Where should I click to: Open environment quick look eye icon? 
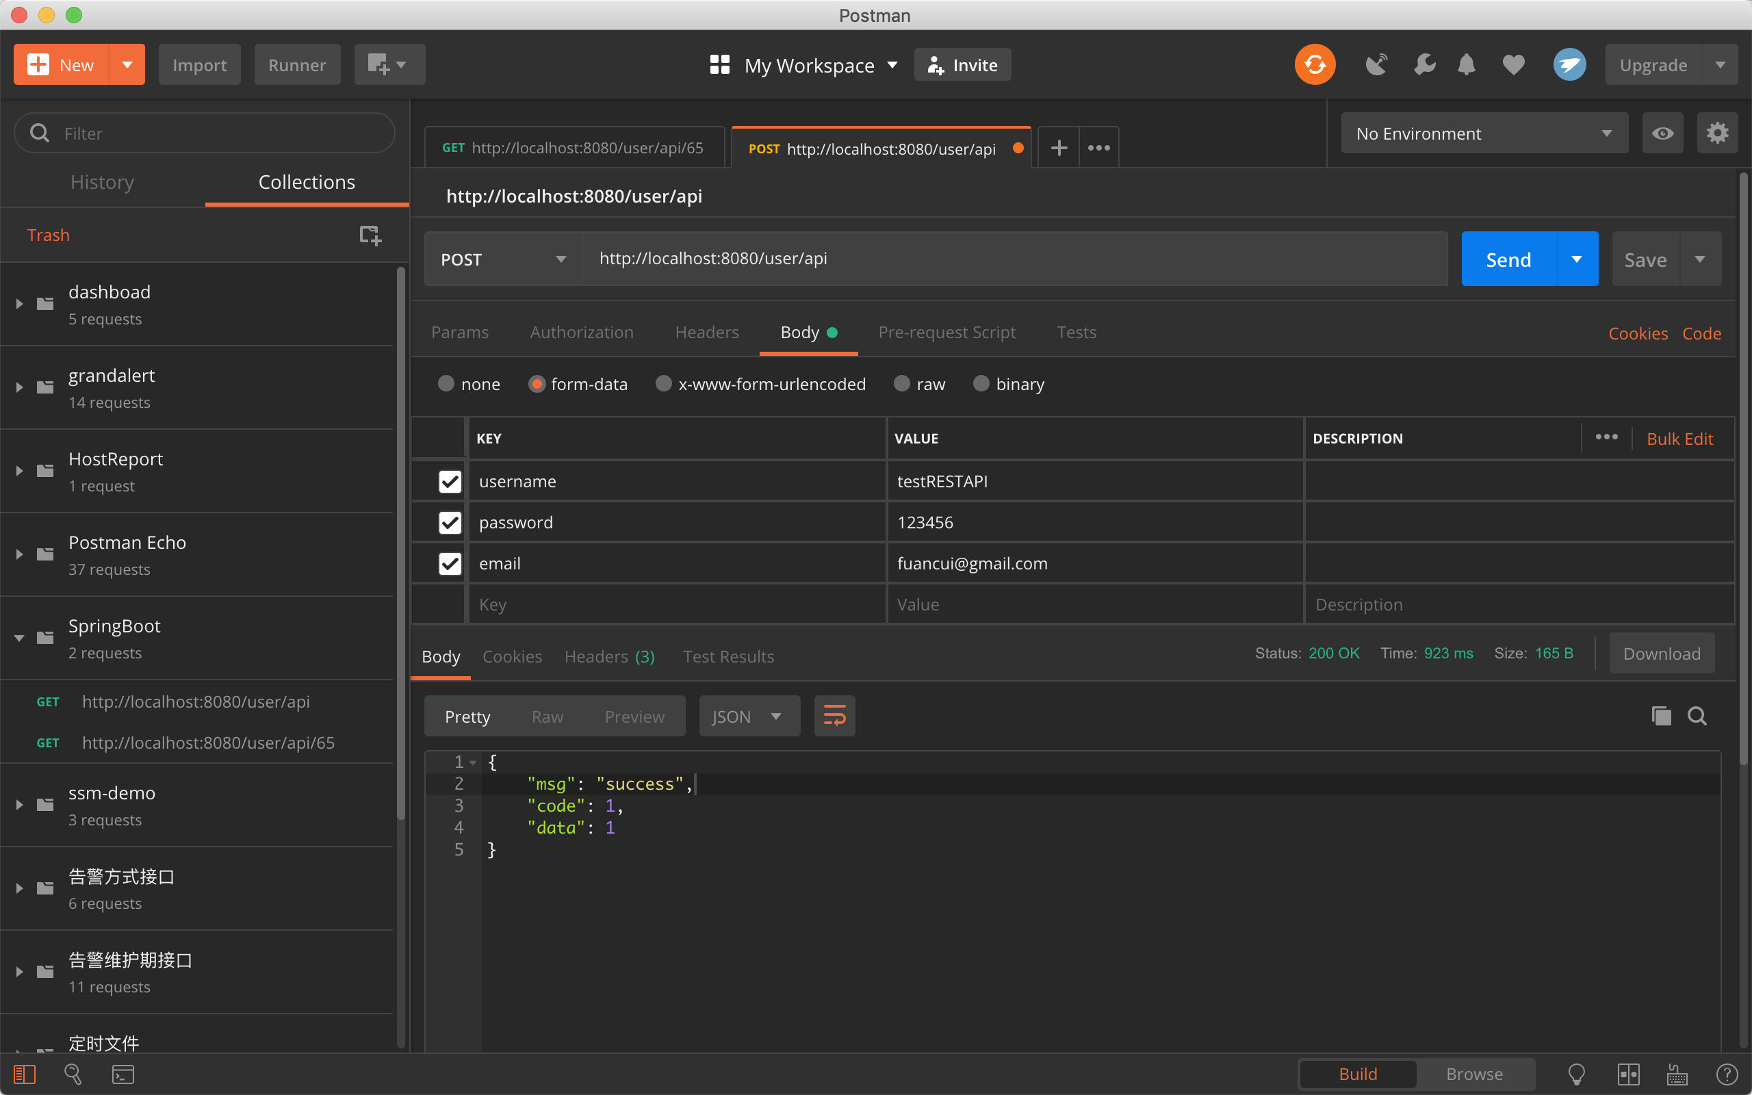tap(1662, 133)
